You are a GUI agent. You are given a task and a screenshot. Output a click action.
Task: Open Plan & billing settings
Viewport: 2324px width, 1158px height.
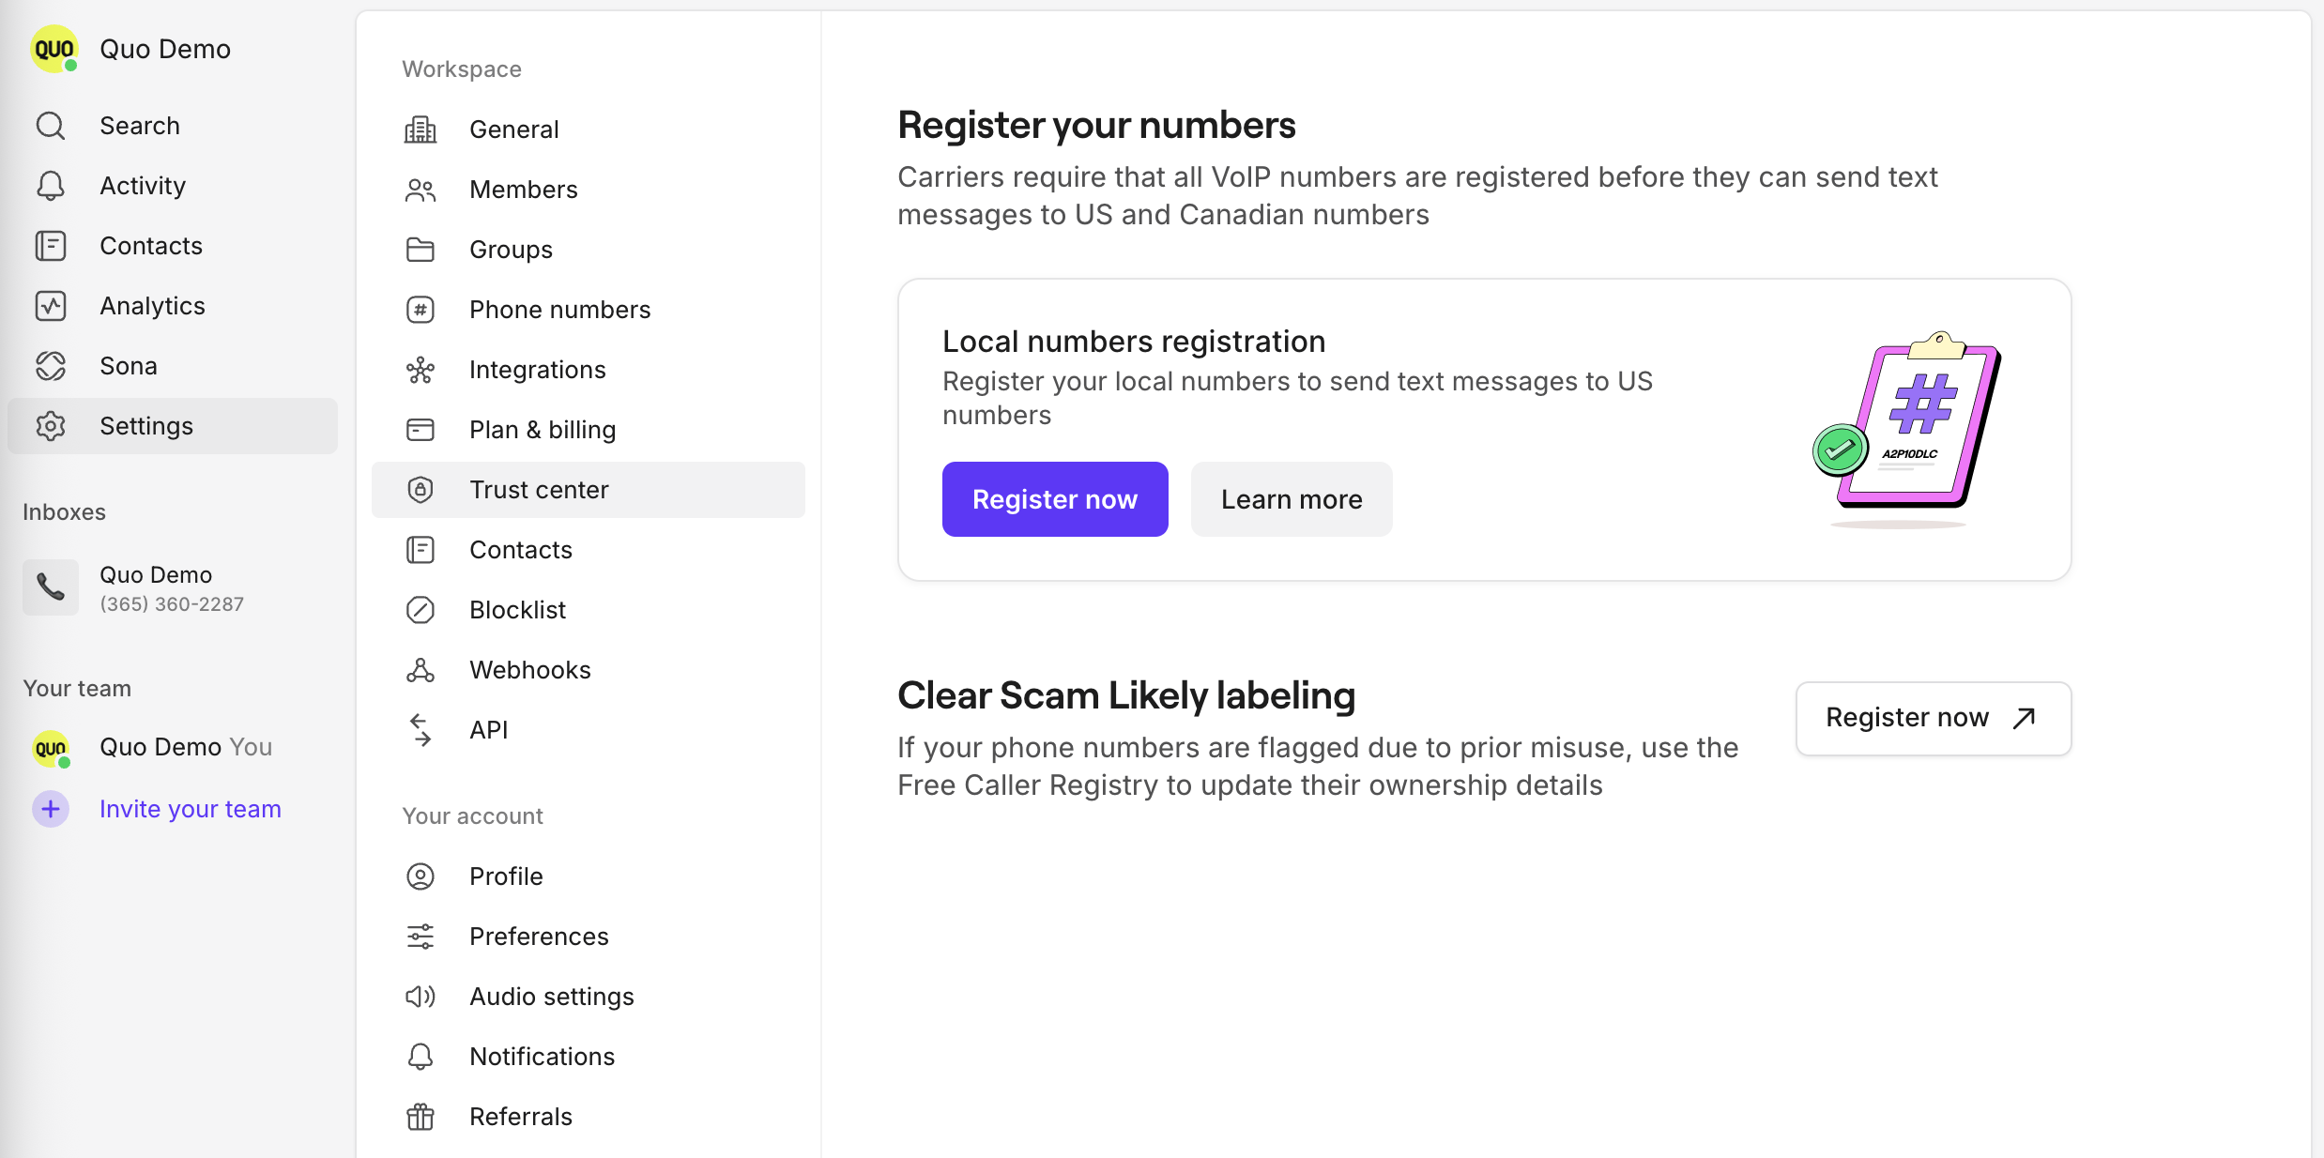[x=542, y=429]
